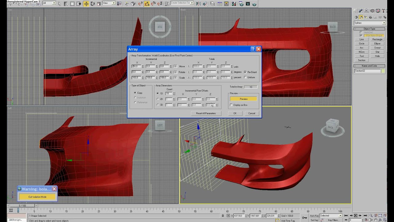The width and height of the screenshot is (394, 222).
Task: Click the Align tool icon
Action: 205,4
